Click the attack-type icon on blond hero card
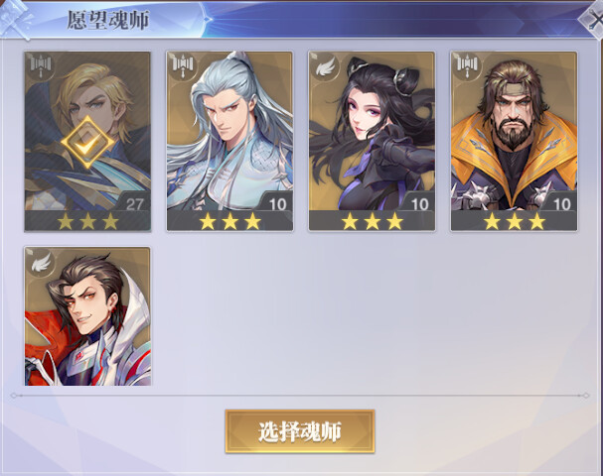 [41, 66]
